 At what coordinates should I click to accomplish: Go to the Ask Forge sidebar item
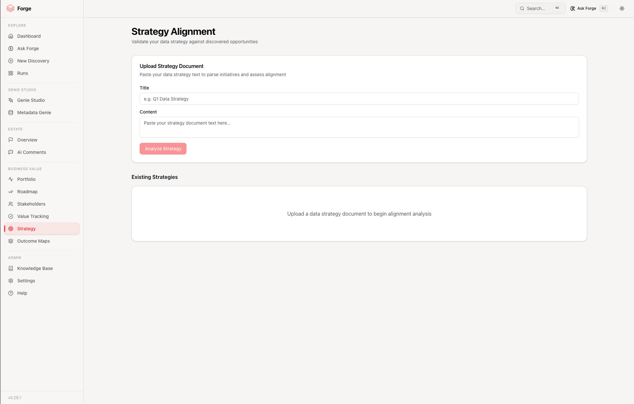pyautogui.click(x=42, y=48)
